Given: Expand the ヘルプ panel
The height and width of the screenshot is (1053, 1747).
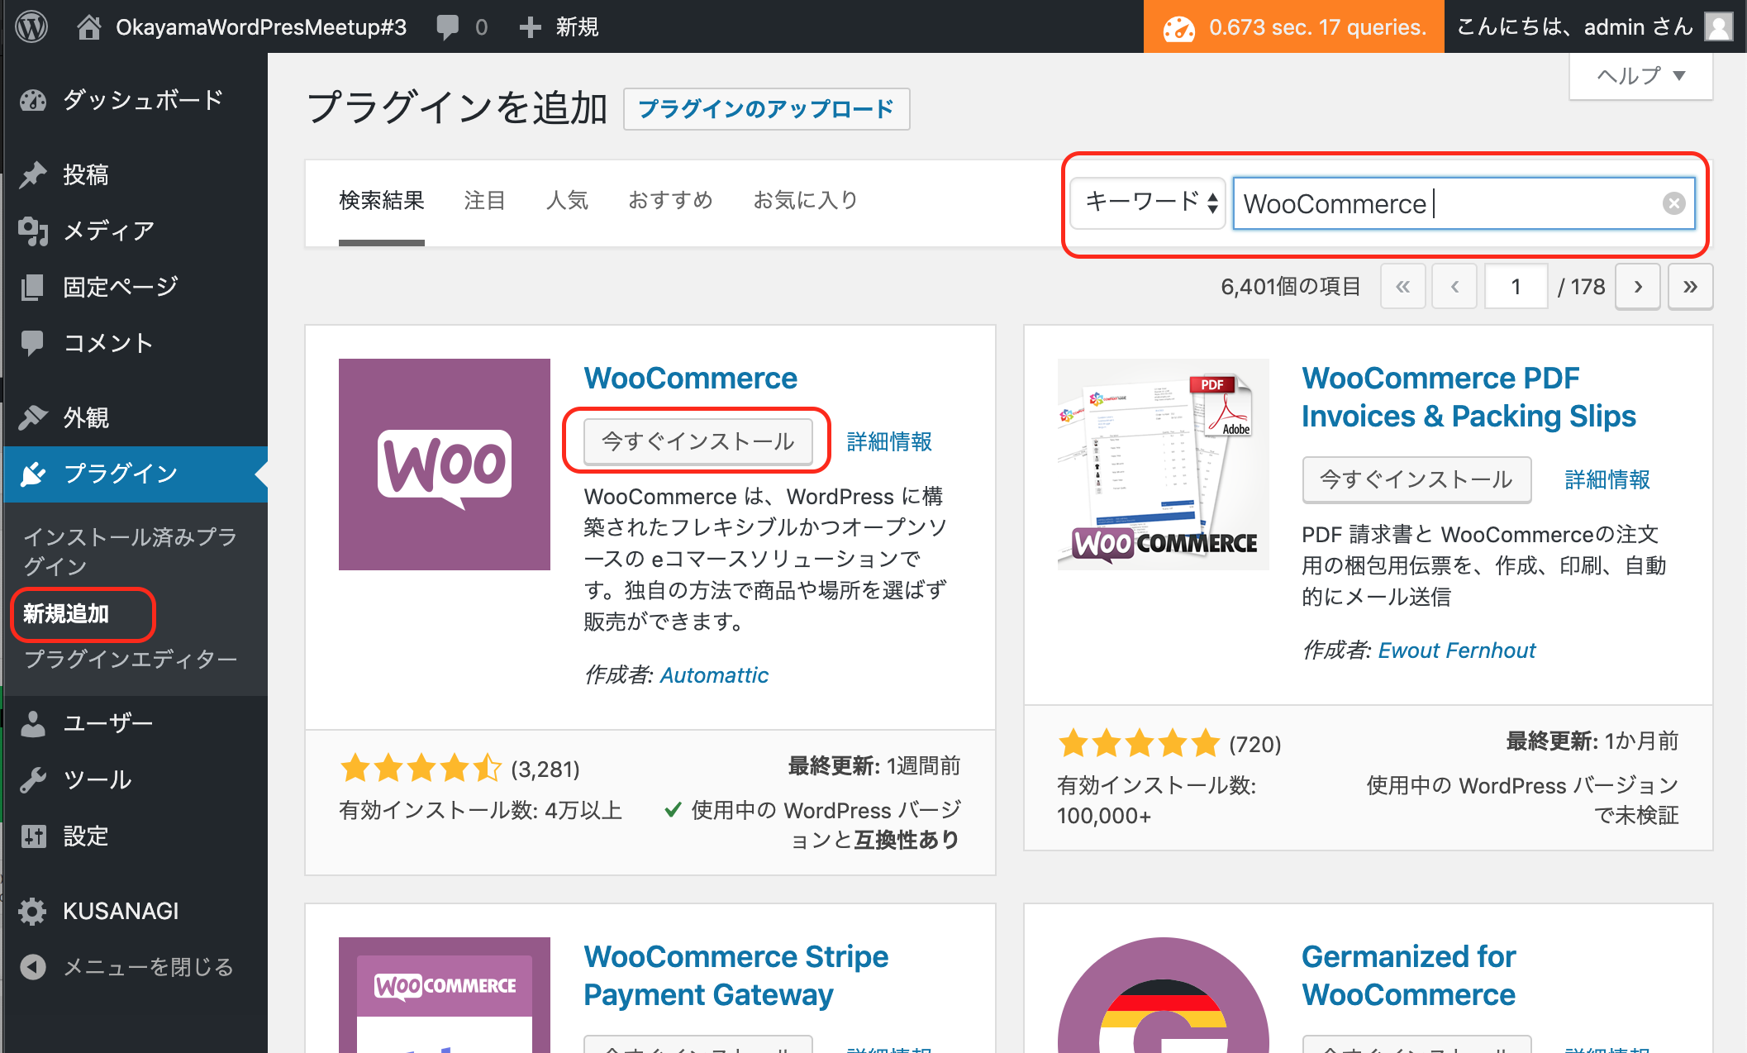Looking at the screenshot, I should [1640, 76].
